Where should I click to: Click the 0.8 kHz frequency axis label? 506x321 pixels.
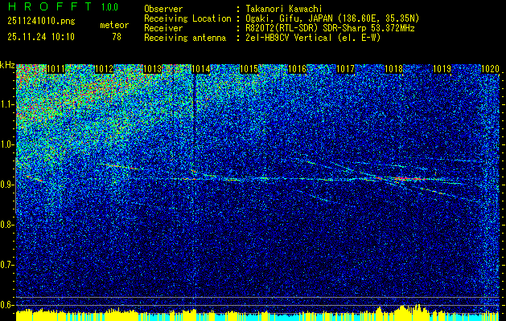[6, 225]
